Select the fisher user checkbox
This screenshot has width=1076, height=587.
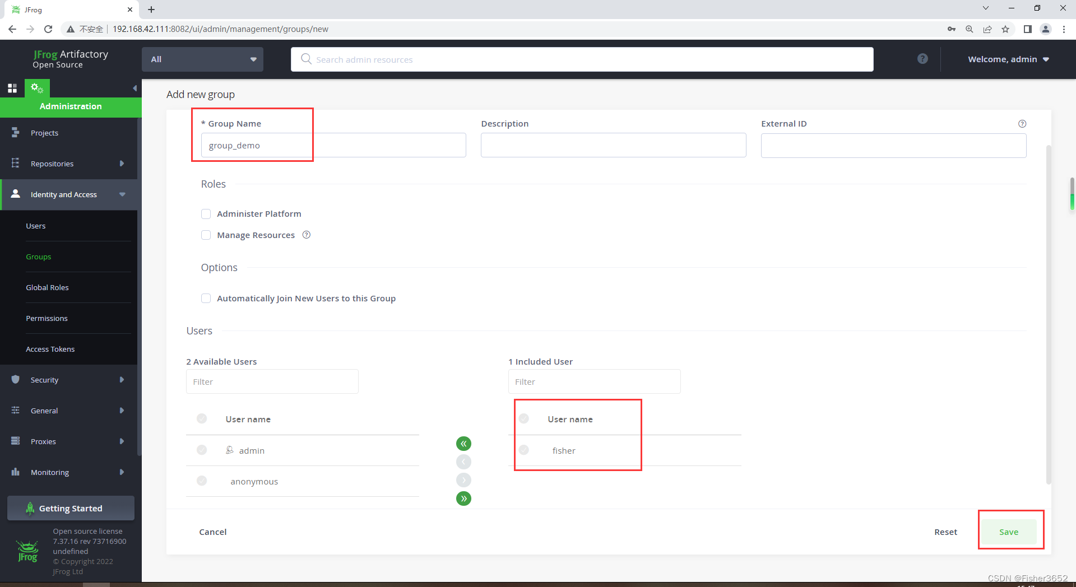[524, 450]
